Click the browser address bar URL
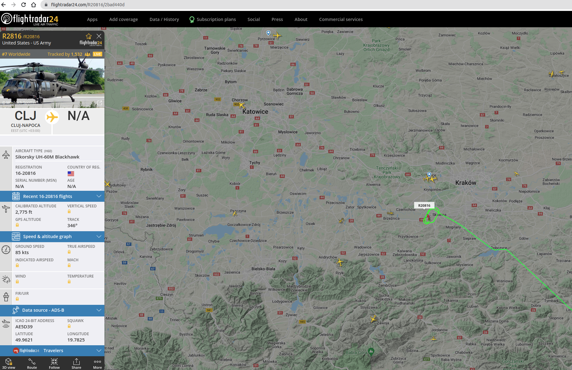The image size is (572, 370). click(88, 5)
